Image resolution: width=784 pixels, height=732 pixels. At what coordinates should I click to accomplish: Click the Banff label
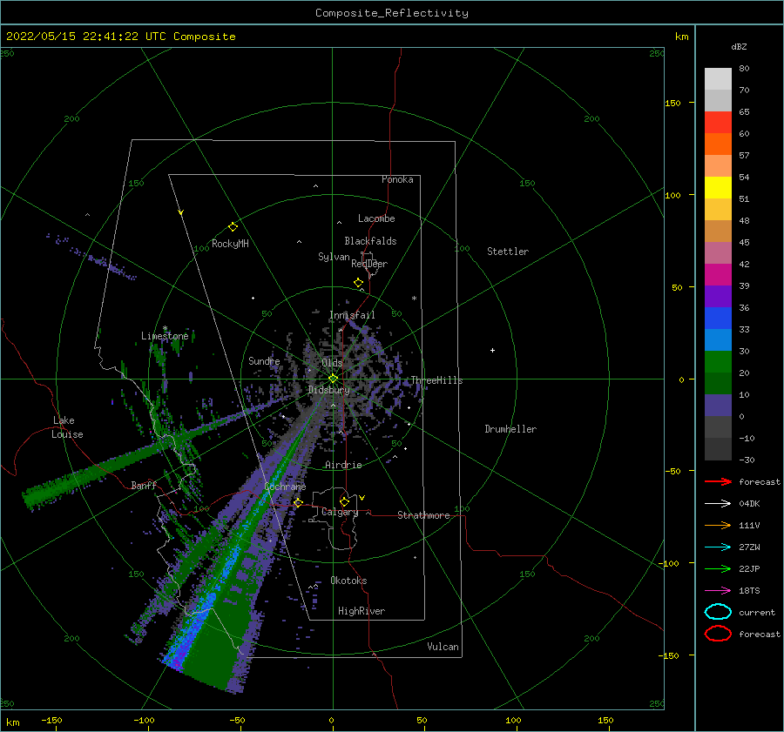pyautogui.click(x=144, y=485)
